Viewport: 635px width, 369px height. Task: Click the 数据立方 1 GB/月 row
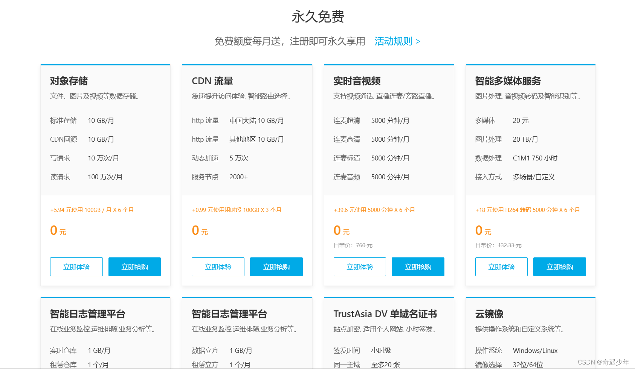coord(222,351)
